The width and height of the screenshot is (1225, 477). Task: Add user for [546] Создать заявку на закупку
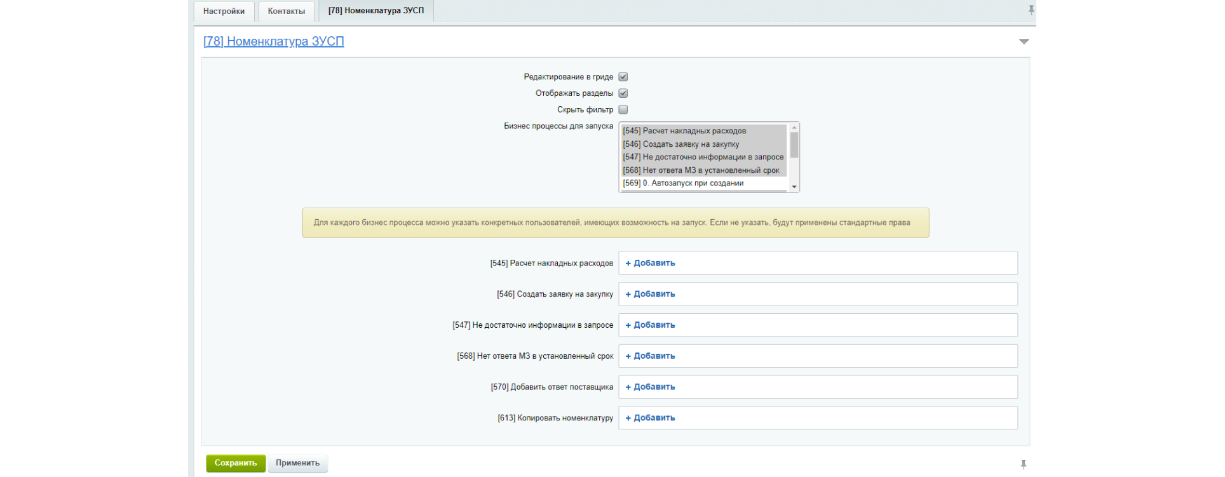coord(651,294)
